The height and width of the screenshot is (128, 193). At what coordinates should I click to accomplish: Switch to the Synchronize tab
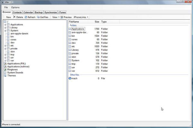click(x=51, y=13)
